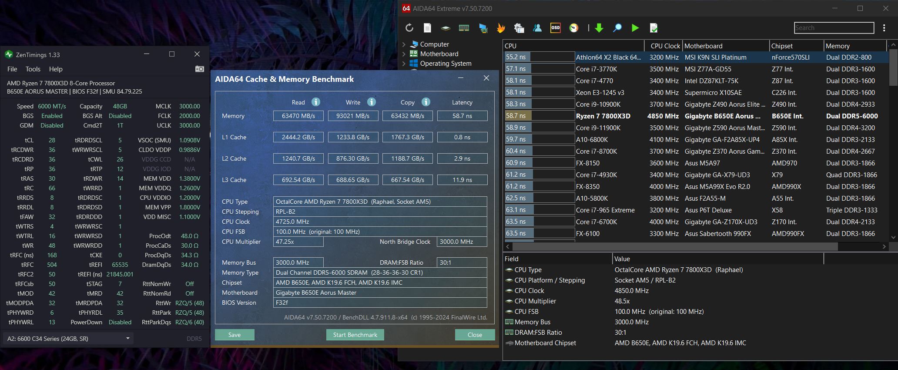Screen dimensions: 898x370
Task: Click the blue user icon in AIDA64 toolbar
Action: point(537,28)
